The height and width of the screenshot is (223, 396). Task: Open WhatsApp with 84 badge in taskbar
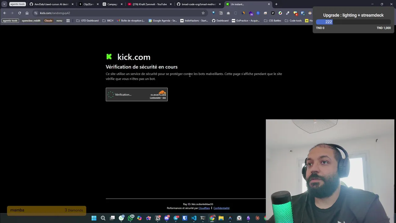131,218
